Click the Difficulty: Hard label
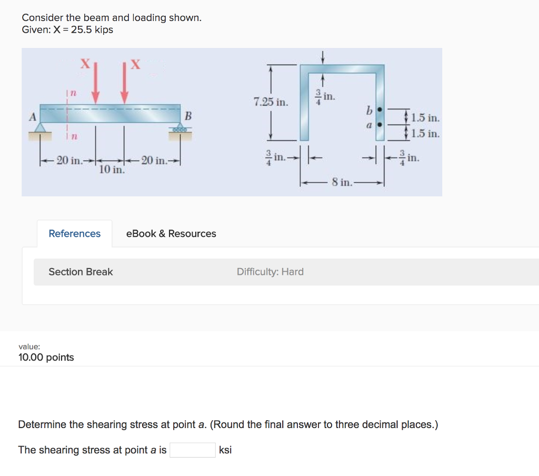539x476 pixels. (x=270, y=272)
